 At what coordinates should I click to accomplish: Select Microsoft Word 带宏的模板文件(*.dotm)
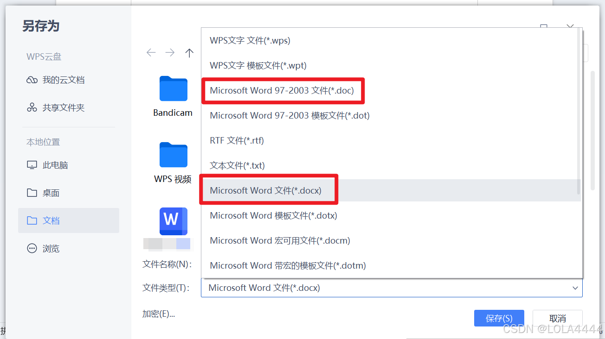coord(391,265)
